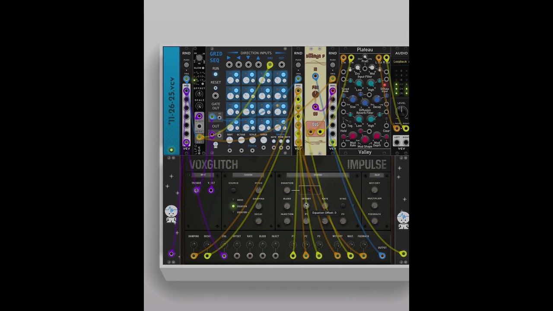The image size is (553, 311).
Task: Click the AUDIO LEVEL knob
Action: [402, 111]
